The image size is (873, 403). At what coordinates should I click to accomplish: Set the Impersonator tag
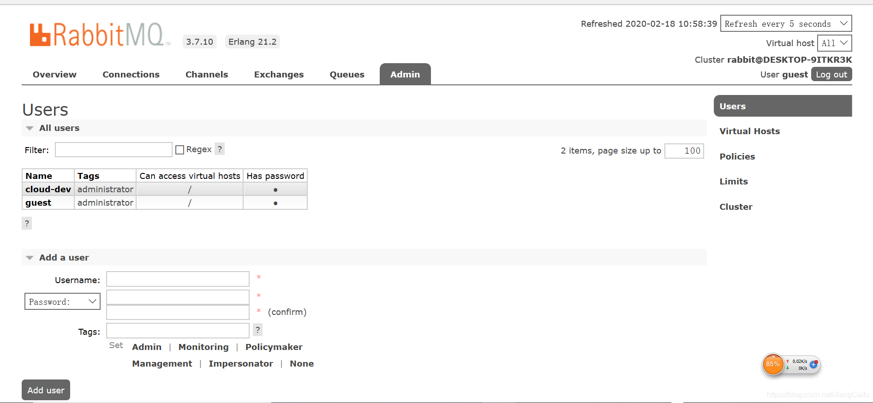(241, 363)
